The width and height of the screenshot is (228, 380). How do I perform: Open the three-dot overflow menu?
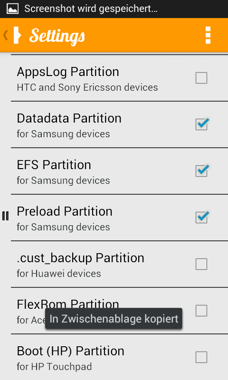click(x=208, y=35)
